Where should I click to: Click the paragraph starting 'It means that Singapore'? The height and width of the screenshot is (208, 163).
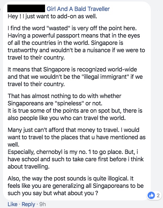tap(75, 77)
